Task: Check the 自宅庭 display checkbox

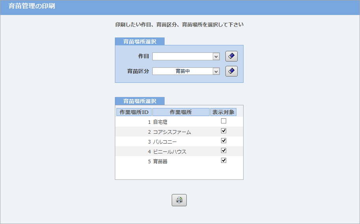Action: (223, 121)
